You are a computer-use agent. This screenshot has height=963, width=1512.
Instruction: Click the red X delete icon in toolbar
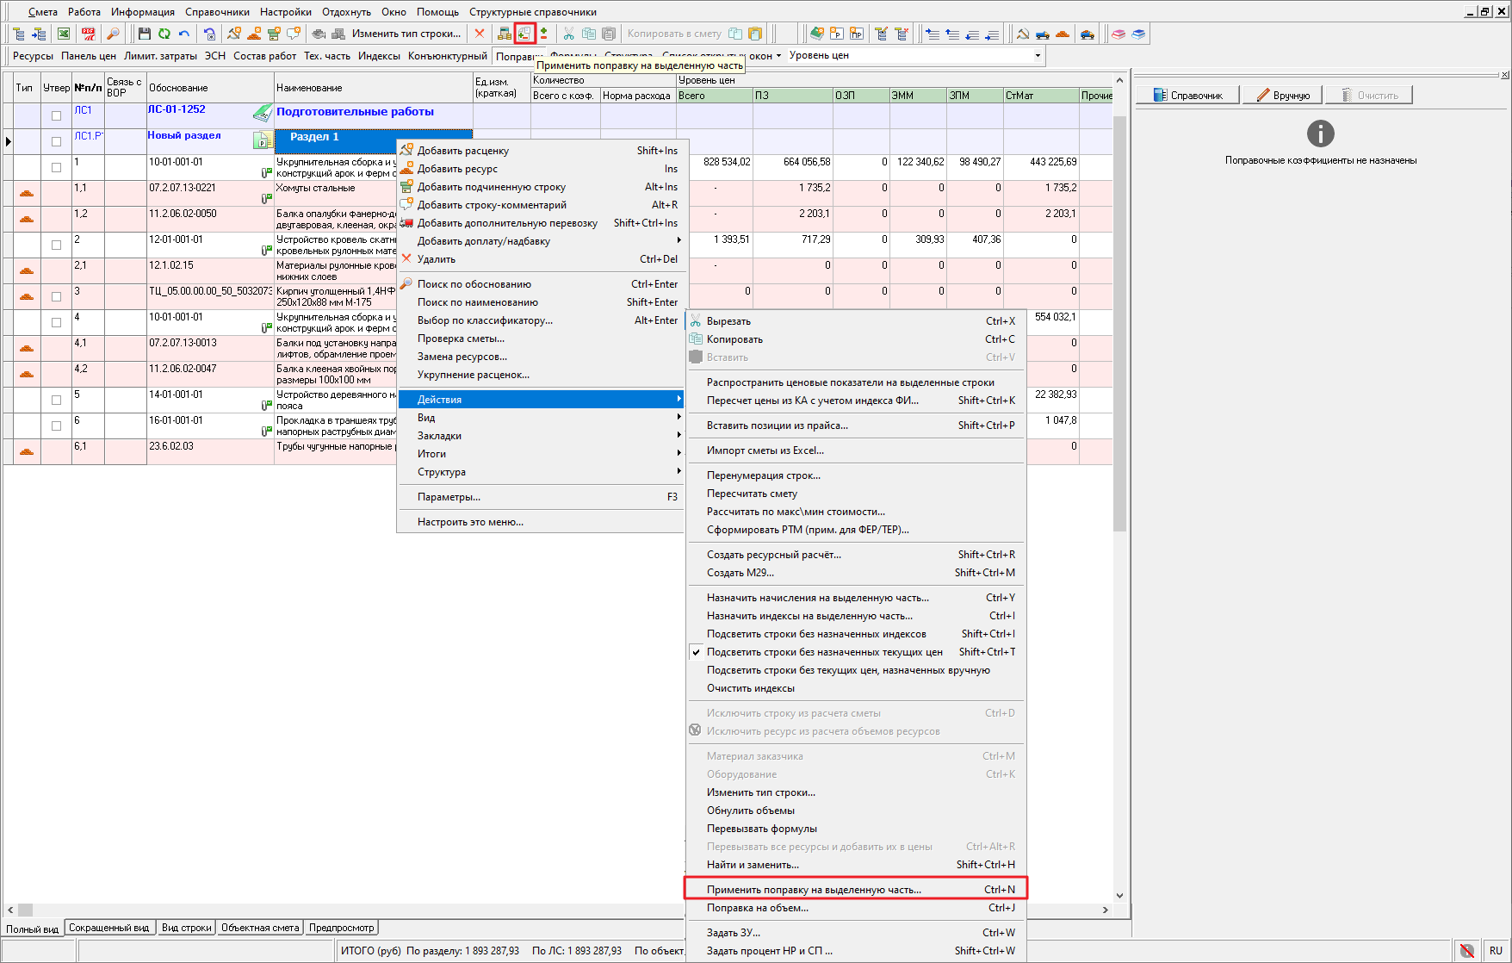pos(480,34)
